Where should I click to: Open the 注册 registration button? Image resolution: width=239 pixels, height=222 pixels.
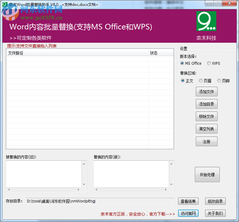[207, 141]
